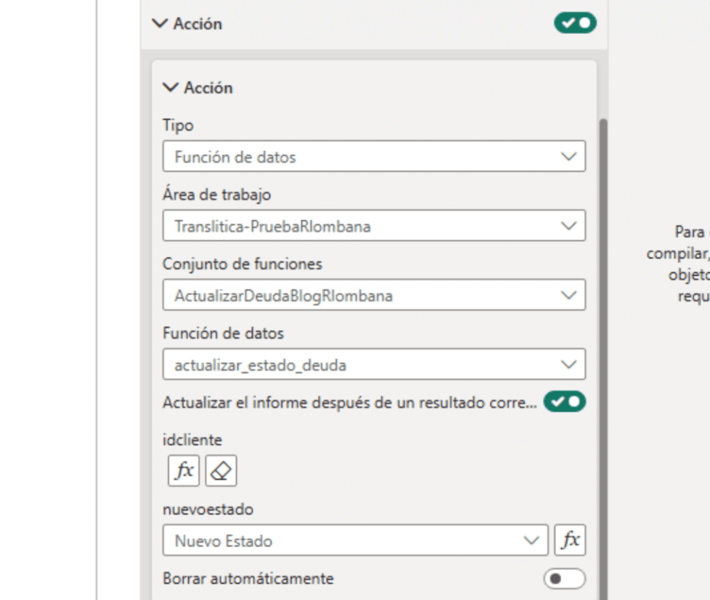
Task: Collapse the top-level Acción section chevron
Action: 160,24
